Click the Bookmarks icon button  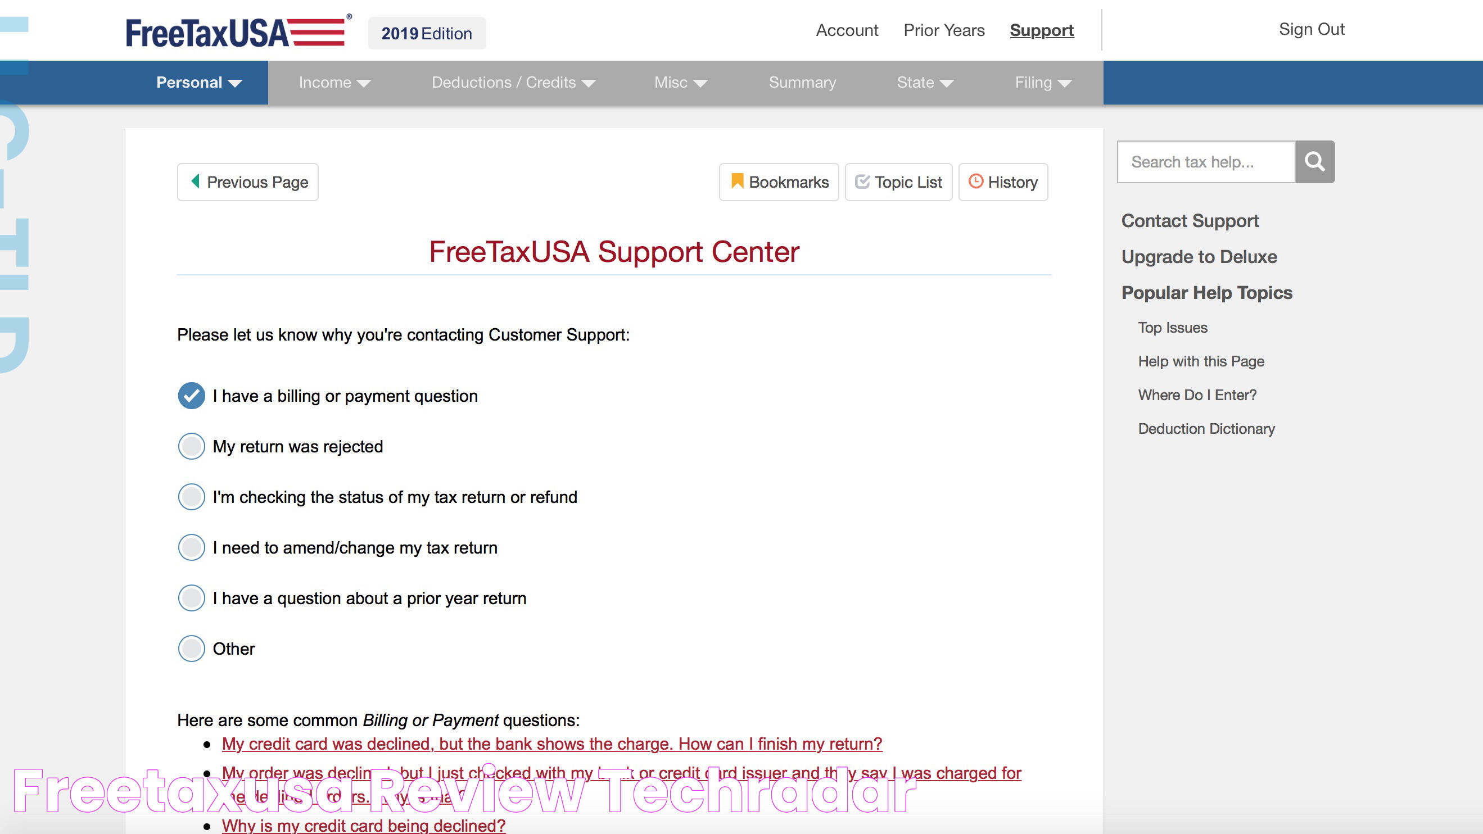[779, 182]
